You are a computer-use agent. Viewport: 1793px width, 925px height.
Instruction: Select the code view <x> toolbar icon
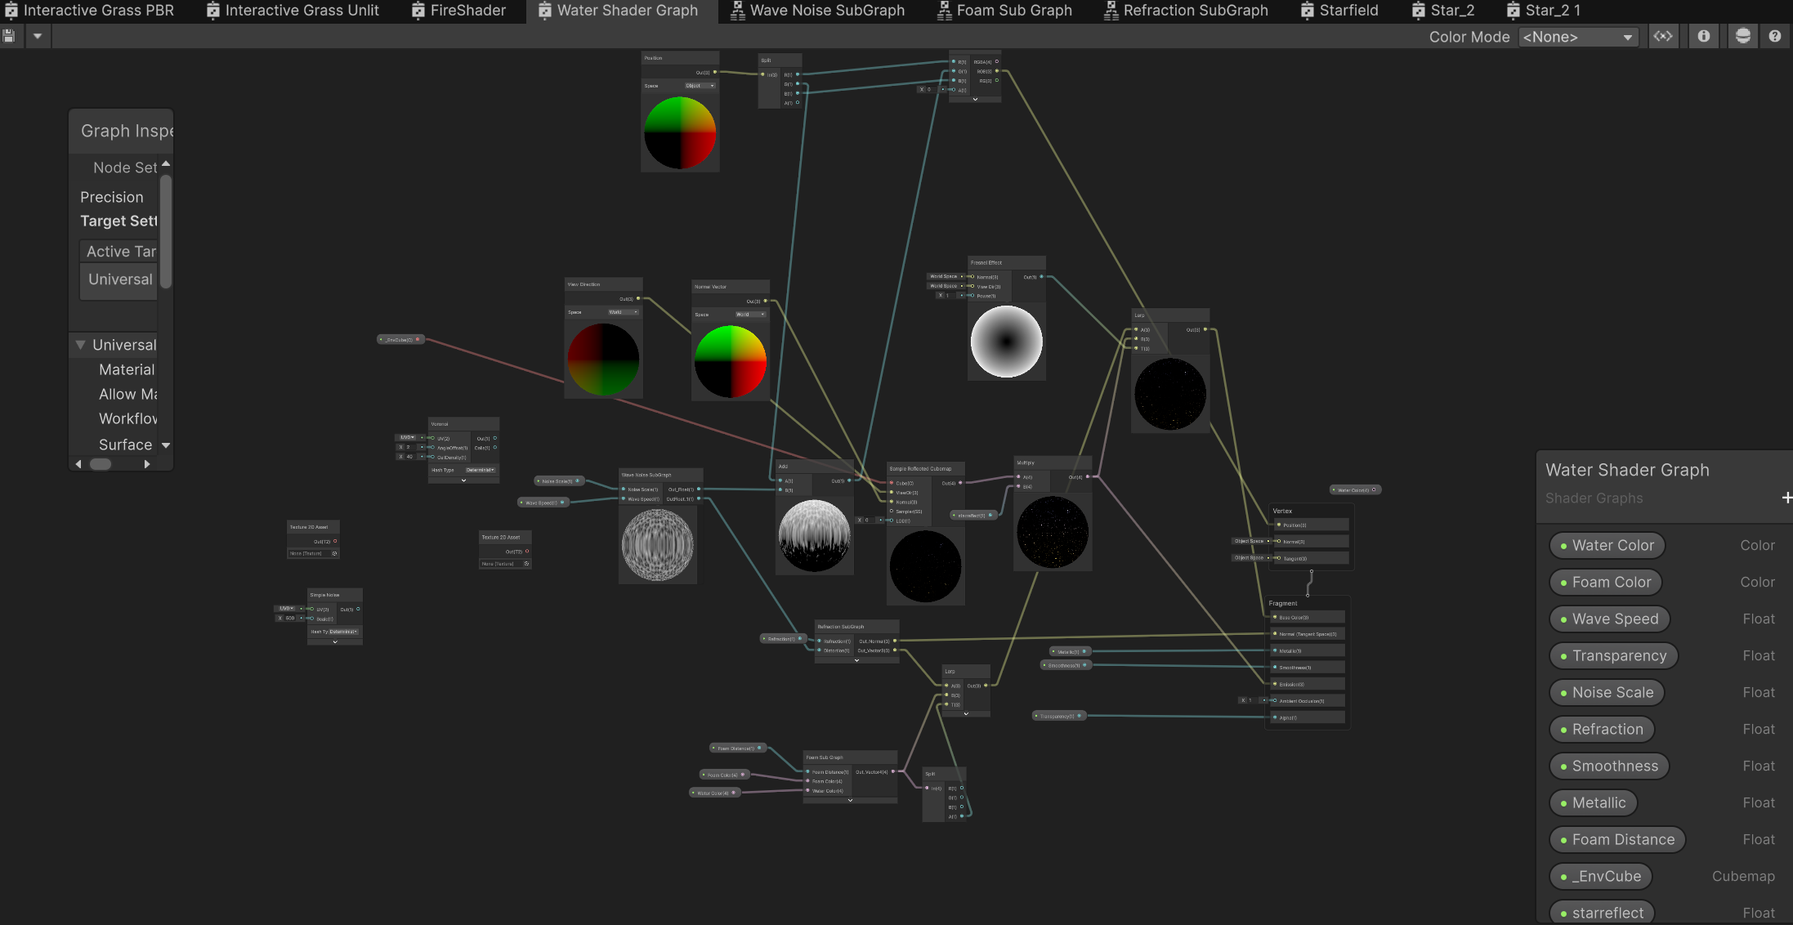(1664, 36)
